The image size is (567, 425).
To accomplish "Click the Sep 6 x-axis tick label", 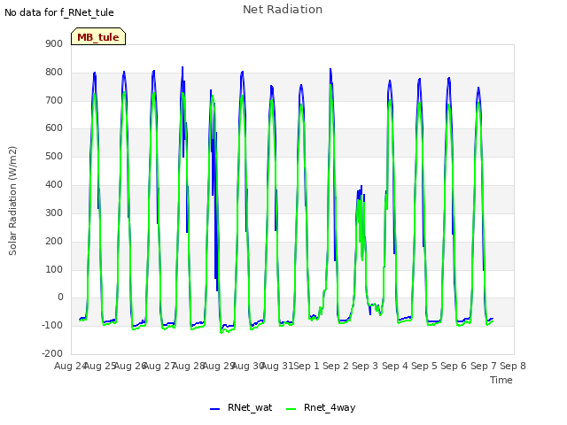I will coord(454,366).
